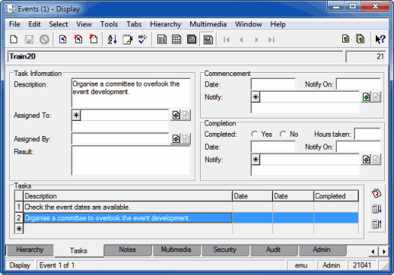Switch to the Security tab
The width and height of the screenshot is (394, 275).
click(224, 250)
